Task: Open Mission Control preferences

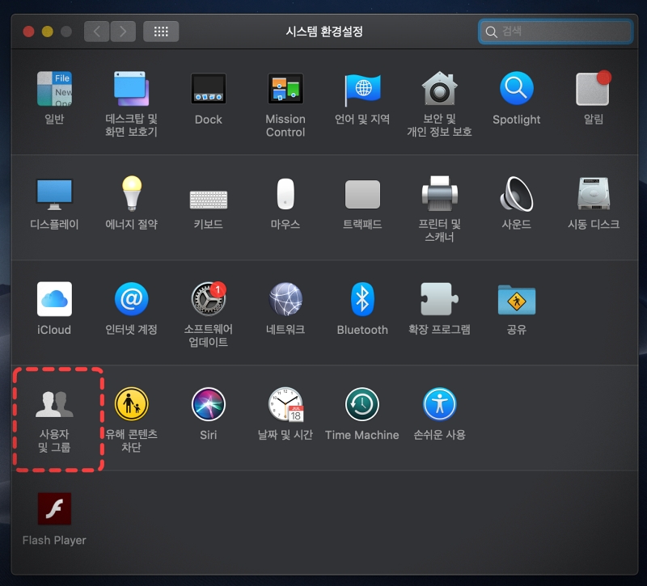Action: pos(285,89)
